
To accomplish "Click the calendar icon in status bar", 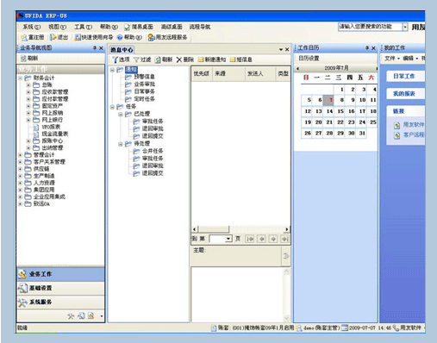I will 345,327.
